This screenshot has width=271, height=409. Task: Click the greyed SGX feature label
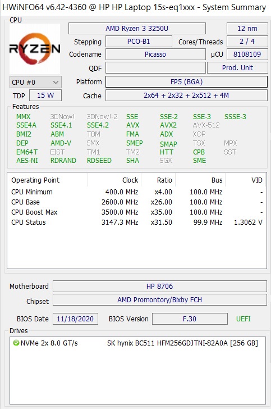point(166,161)
